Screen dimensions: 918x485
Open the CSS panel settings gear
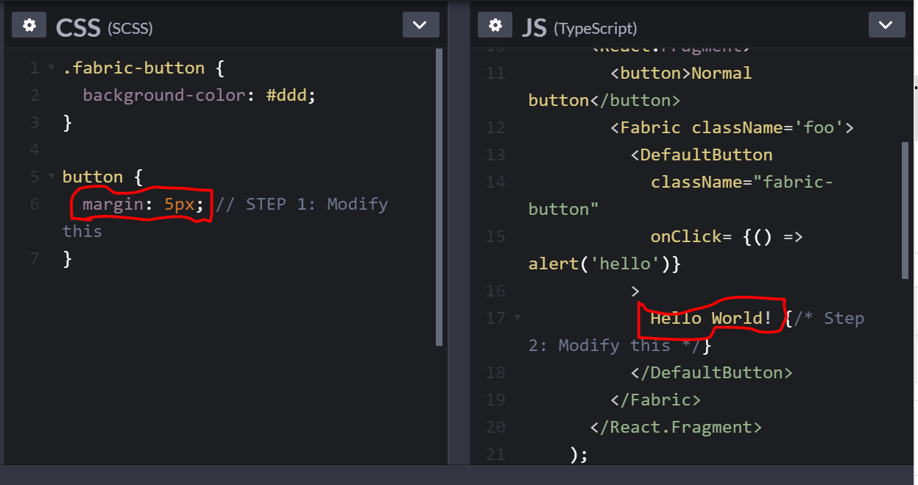[29, 24]
